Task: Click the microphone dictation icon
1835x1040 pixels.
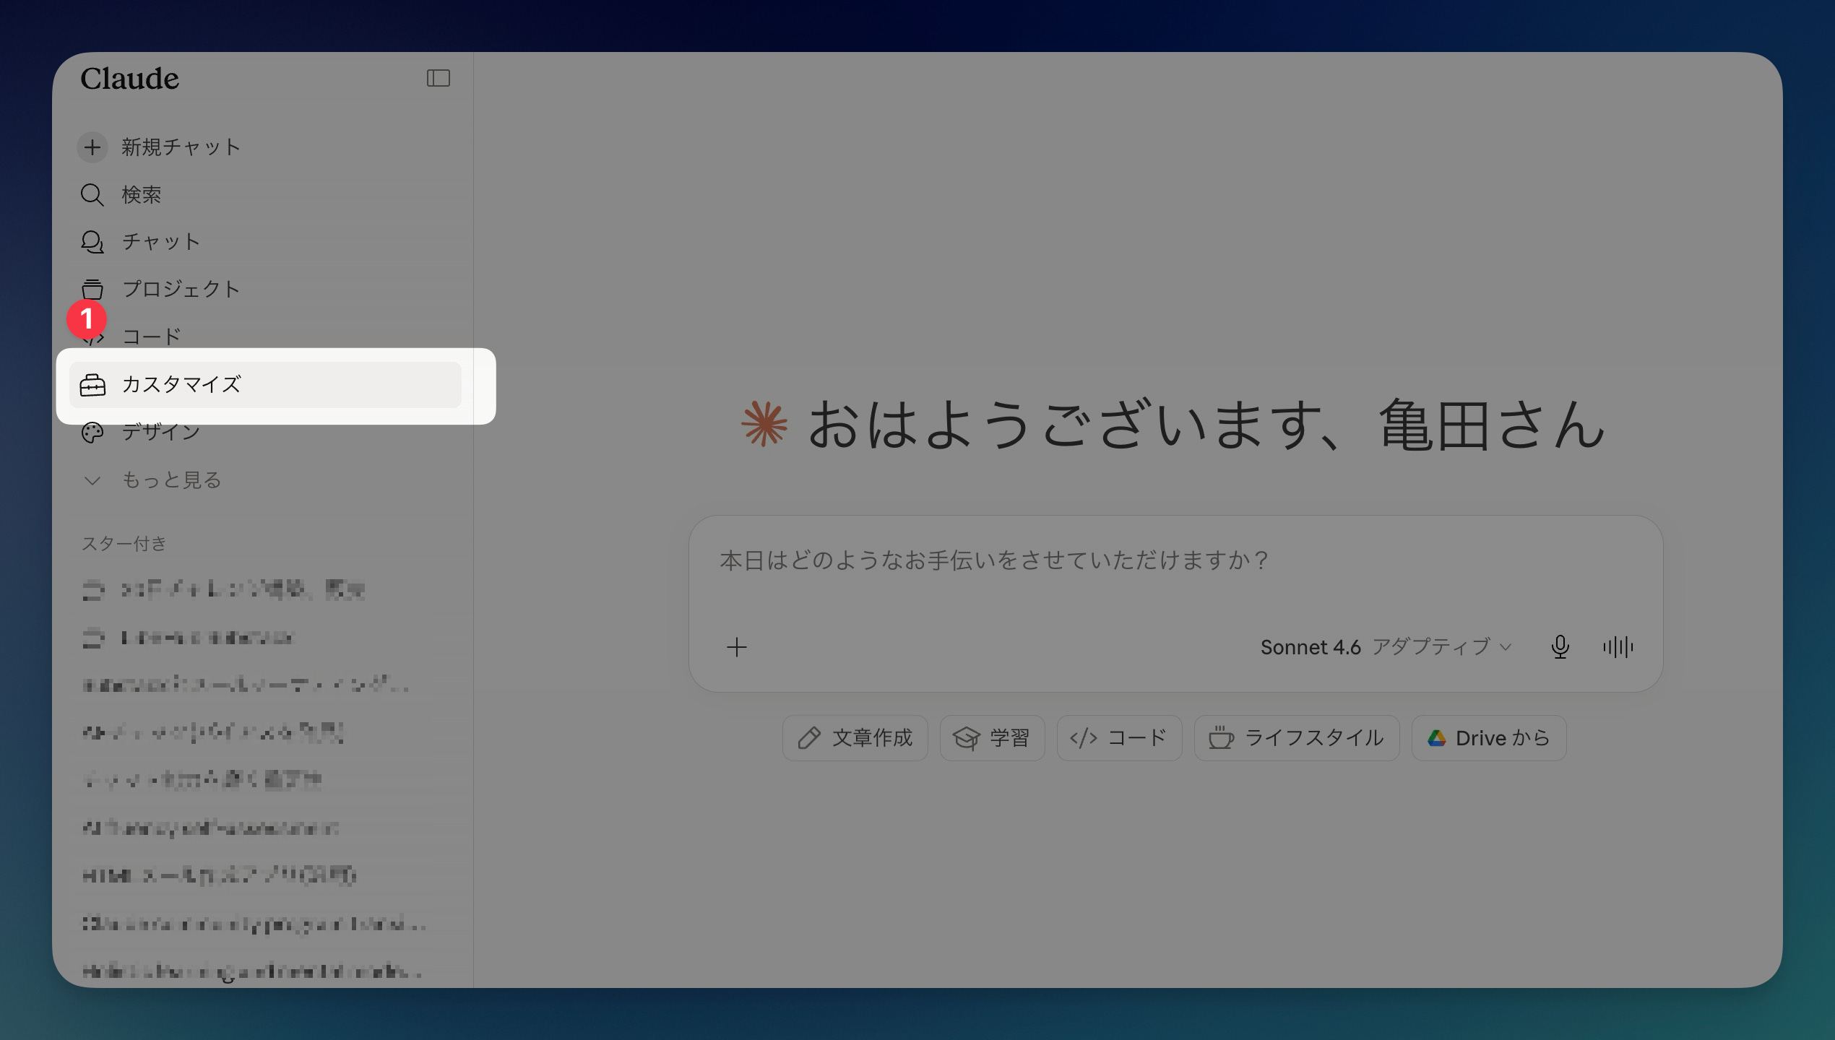Action: point(1560,647)
